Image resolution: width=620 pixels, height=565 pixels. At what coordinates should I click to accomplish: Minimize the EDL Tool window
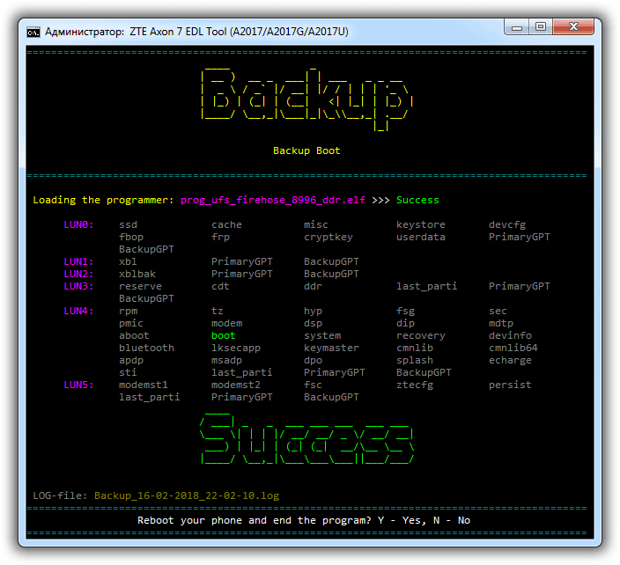(517, 27)
